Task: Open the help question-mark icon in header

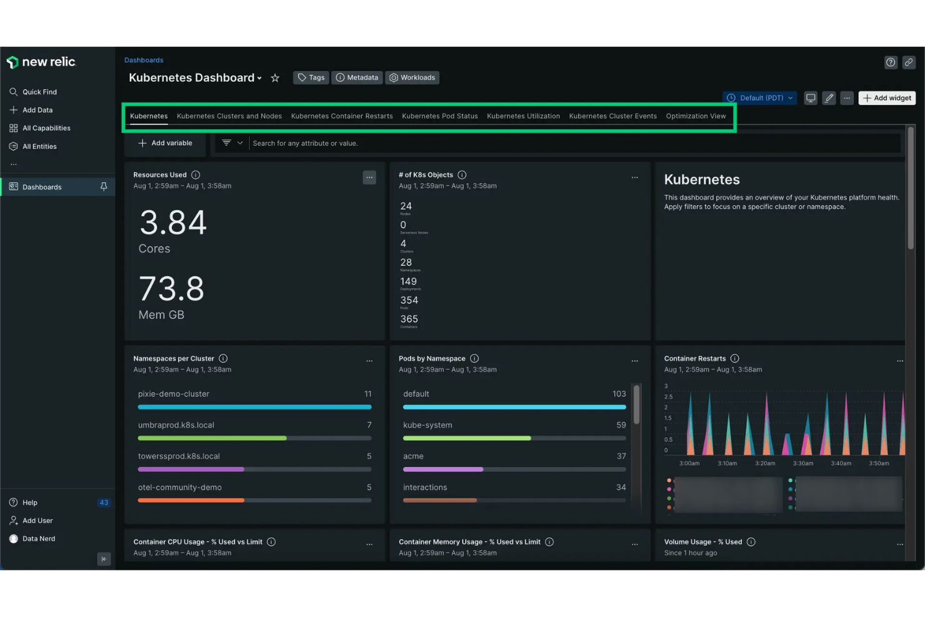Action: [x=891, y=62]
